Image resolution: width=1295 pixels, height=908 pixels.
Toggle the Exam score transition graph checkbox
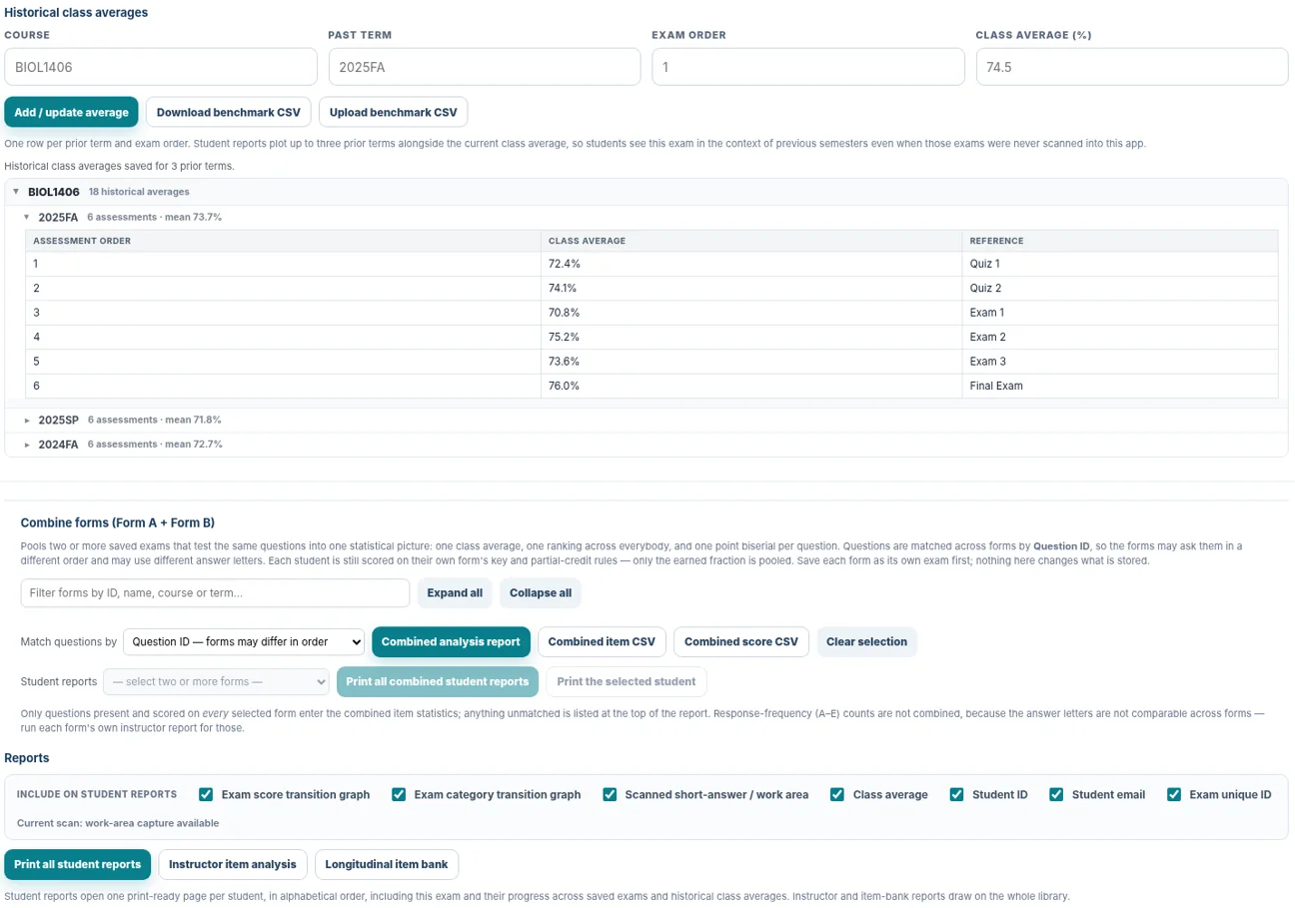point(206,795)
